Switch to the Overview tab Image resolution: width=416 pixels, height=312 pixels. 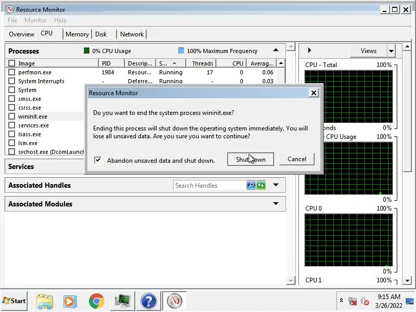click(21, 34)
